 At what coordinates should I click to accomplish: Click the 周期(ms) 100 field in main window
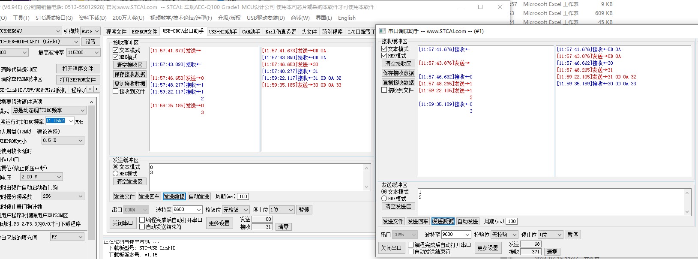243,196
